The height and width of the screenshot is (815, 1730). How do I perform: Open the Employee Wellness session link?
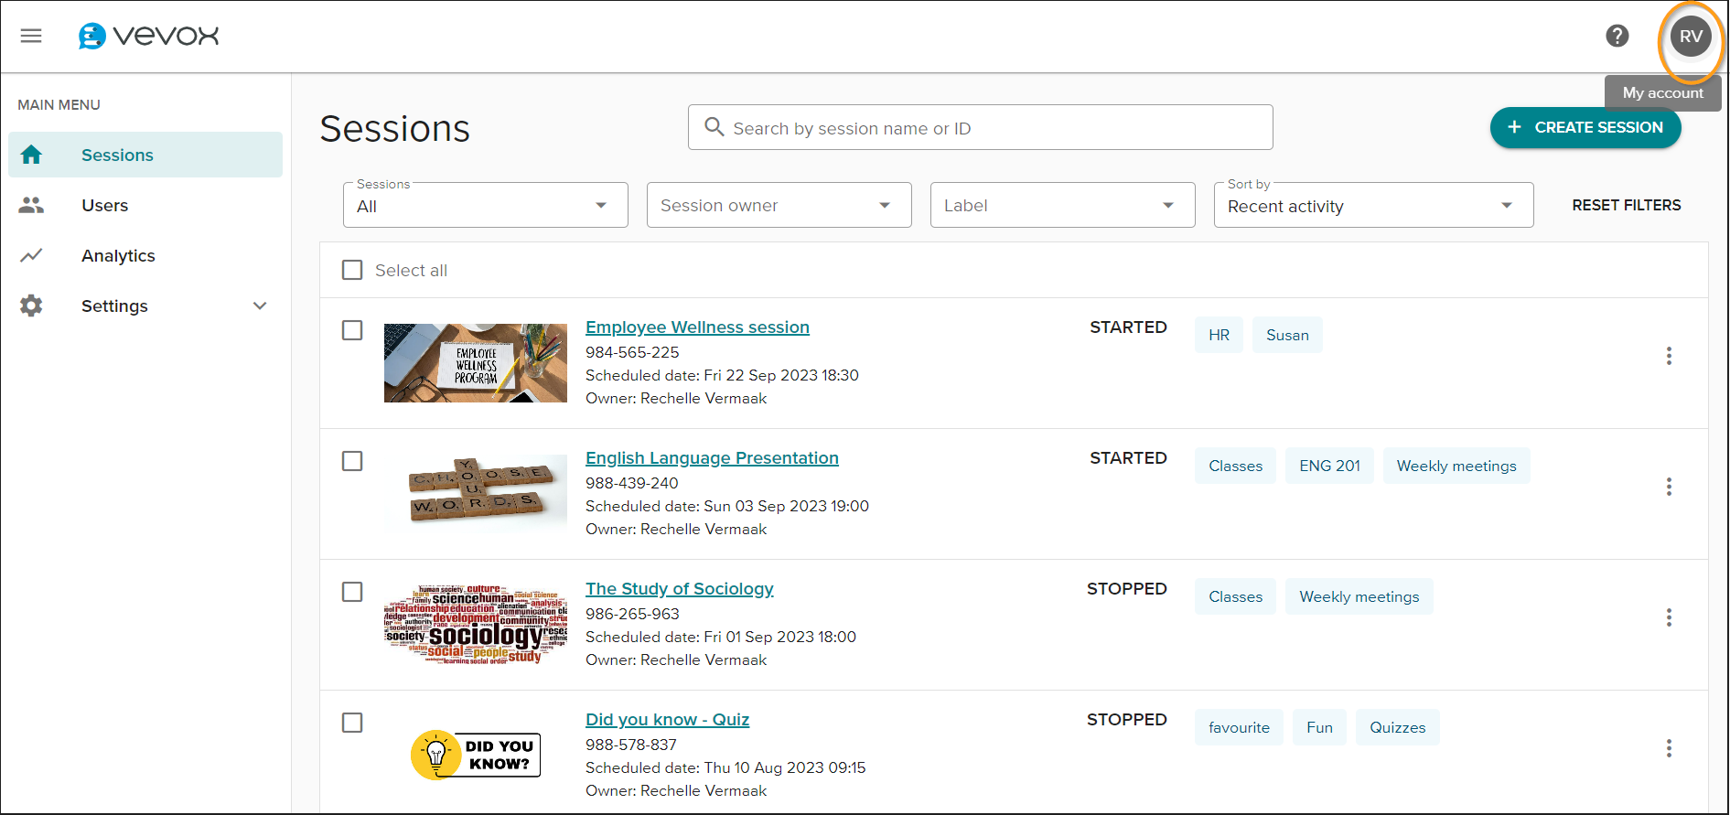coord(697,327)
